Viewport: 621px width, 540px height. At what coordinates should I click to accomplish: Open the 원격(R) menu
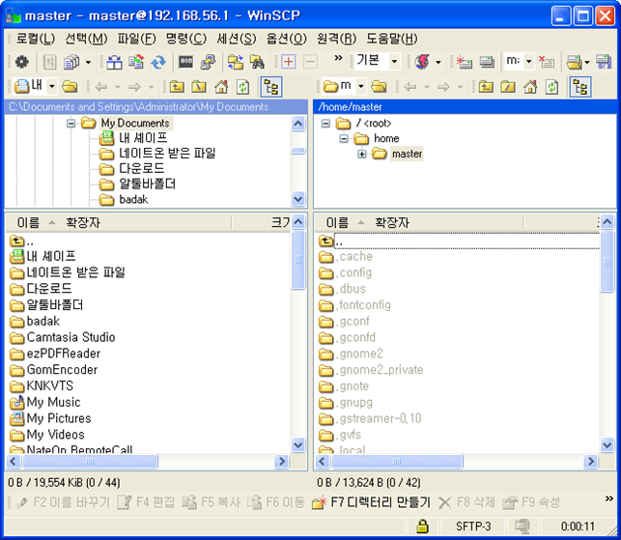tap(337, 39)
